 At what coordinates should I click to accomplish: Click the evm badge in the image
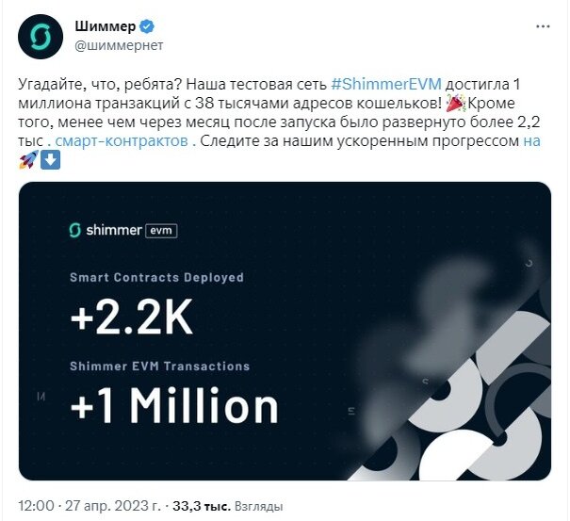point(161,231)
